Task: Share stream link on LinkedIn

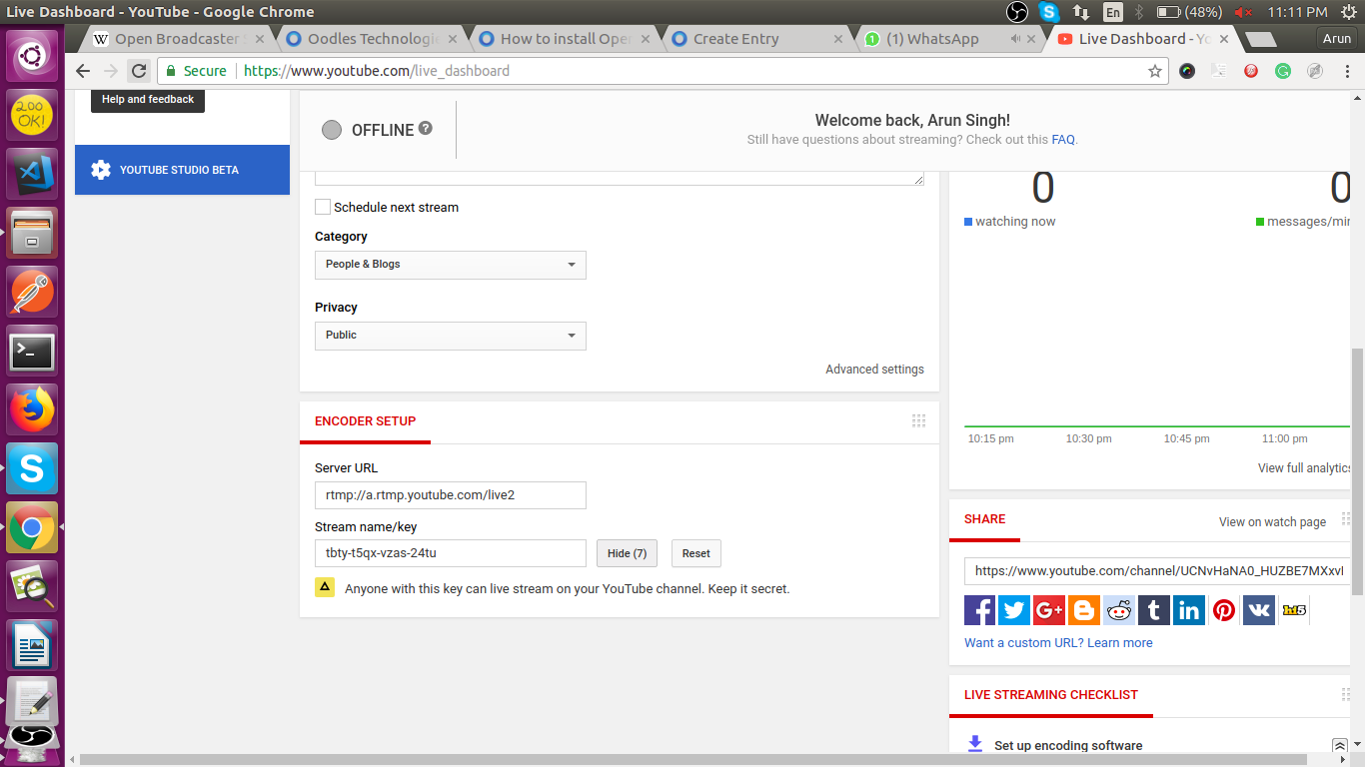Action: (x=1189, y=610)
